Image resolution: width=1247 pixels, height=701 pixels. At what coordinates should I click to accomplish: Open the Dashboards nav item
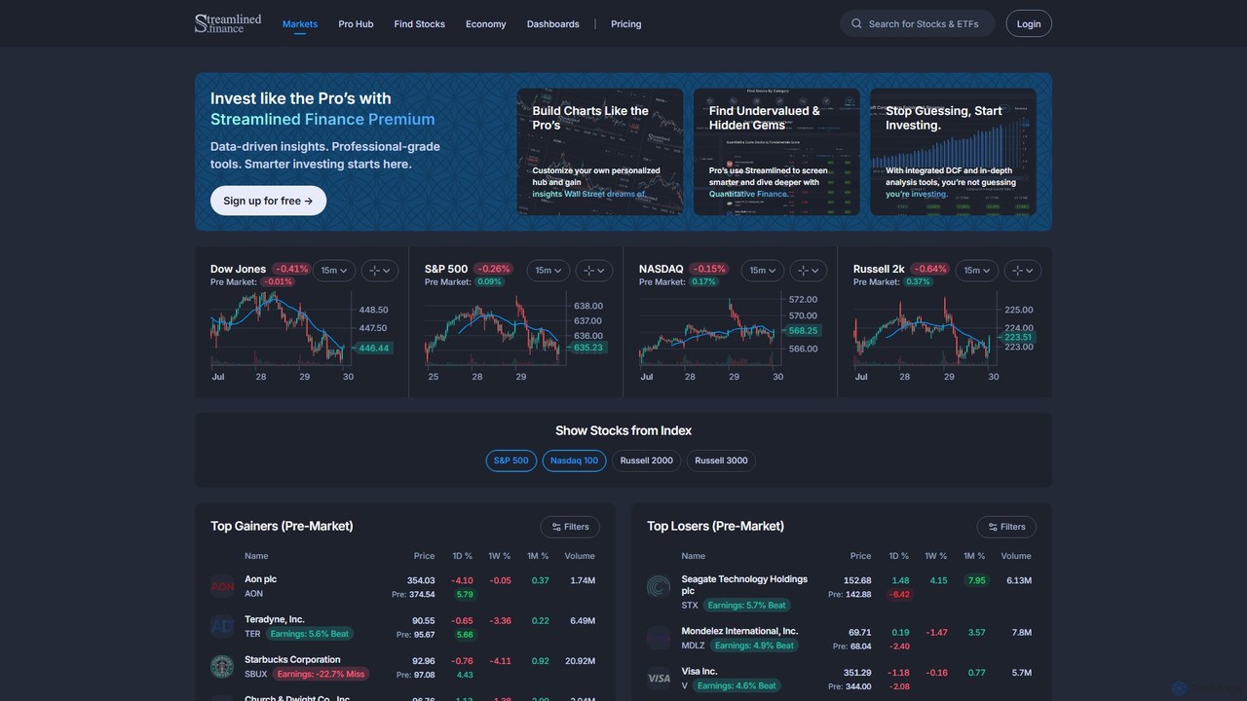click(553, 24)
